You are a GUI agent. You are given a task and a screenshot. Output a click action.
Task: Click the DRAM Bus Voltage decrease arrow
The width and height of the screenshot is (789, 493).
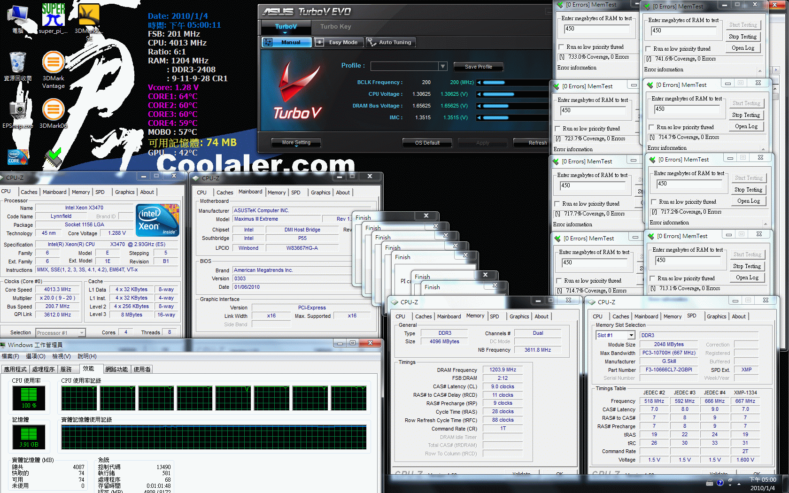(x=479, y=106)
